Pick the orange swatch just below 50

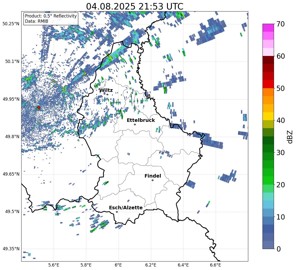click(268, 92)
